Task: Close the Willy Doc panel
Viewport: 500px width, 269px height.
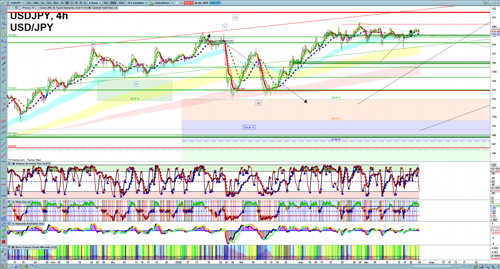Action: coord(9,202)
